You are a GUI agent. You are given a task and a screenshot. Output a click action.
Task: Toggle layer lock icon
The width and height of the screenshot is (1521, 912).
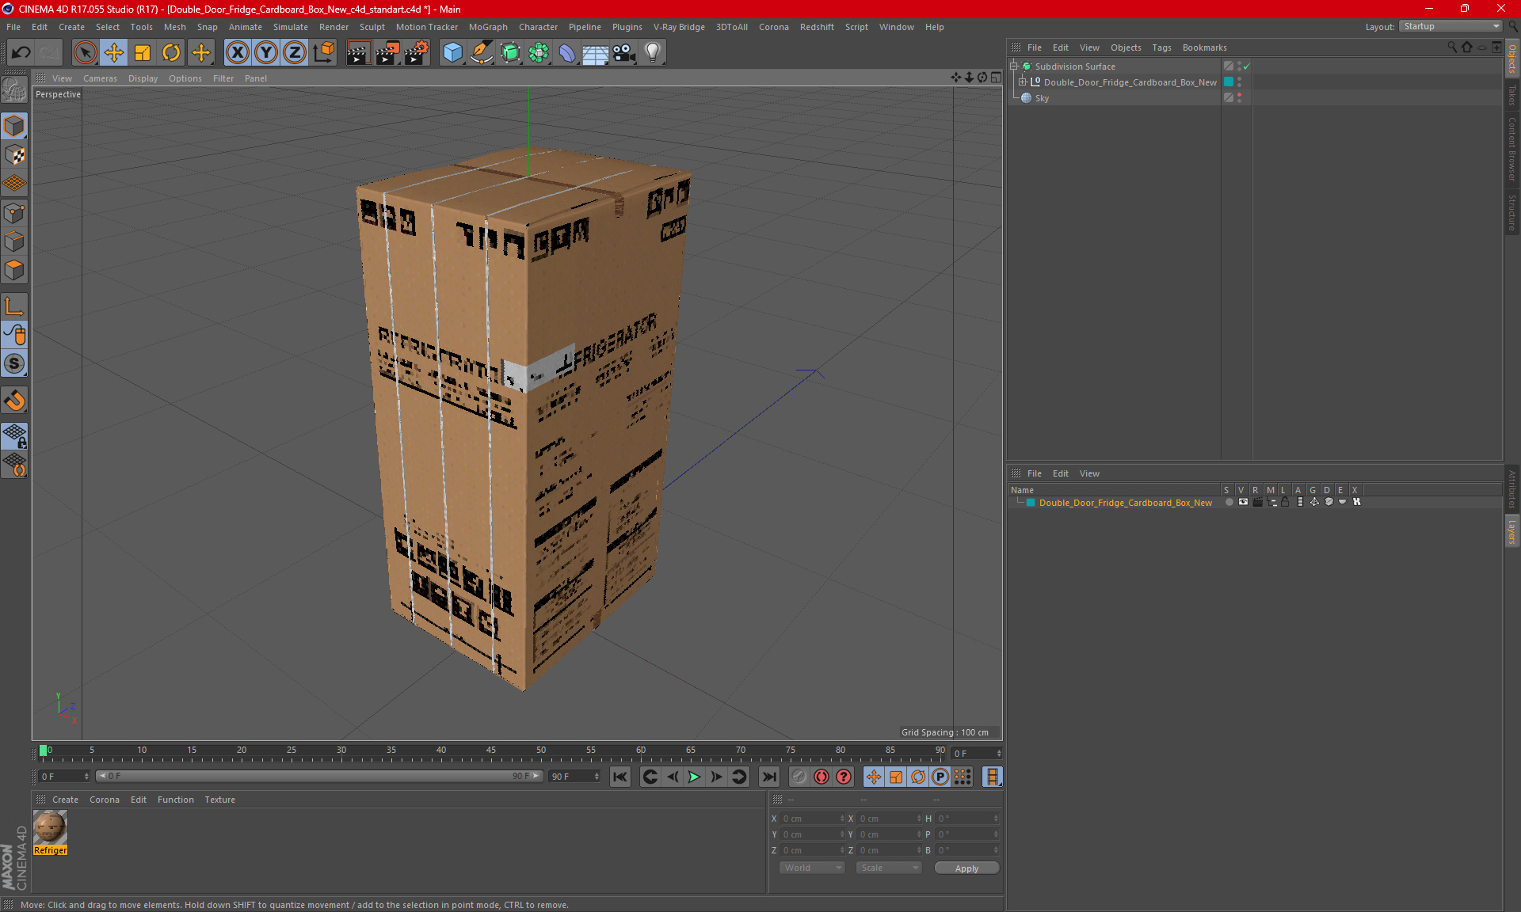(x=1285, y=502)
